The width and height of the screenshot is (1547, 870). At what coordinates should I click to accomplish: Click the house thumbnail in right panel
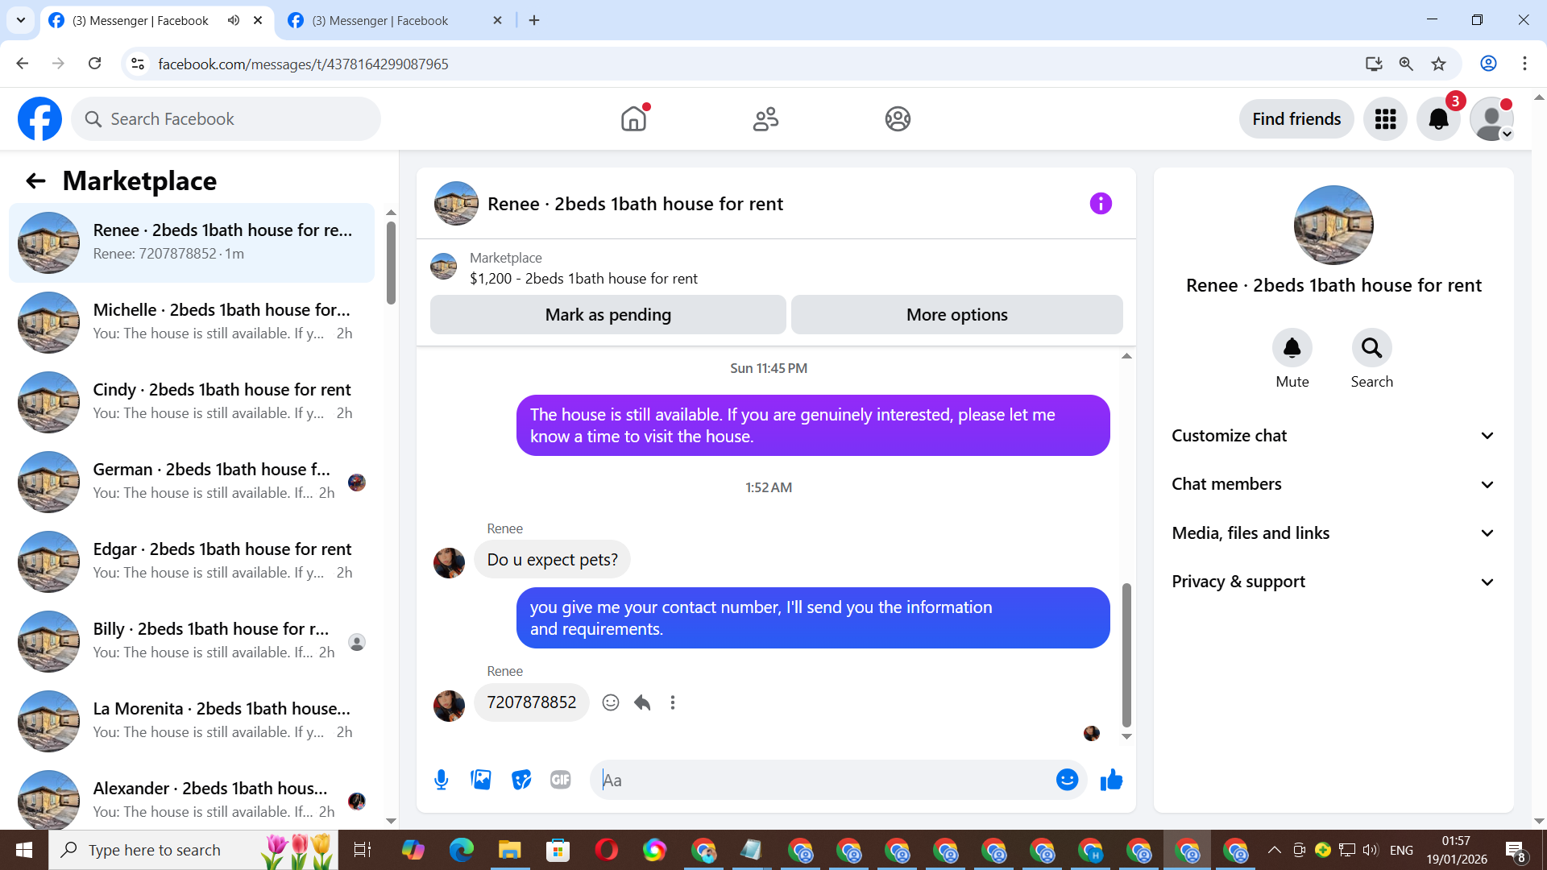point(1333,225)
